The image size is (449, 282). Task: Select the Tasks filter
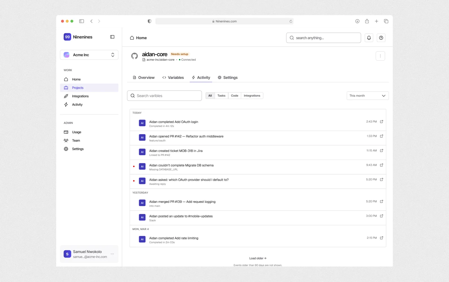click(221, 96)
